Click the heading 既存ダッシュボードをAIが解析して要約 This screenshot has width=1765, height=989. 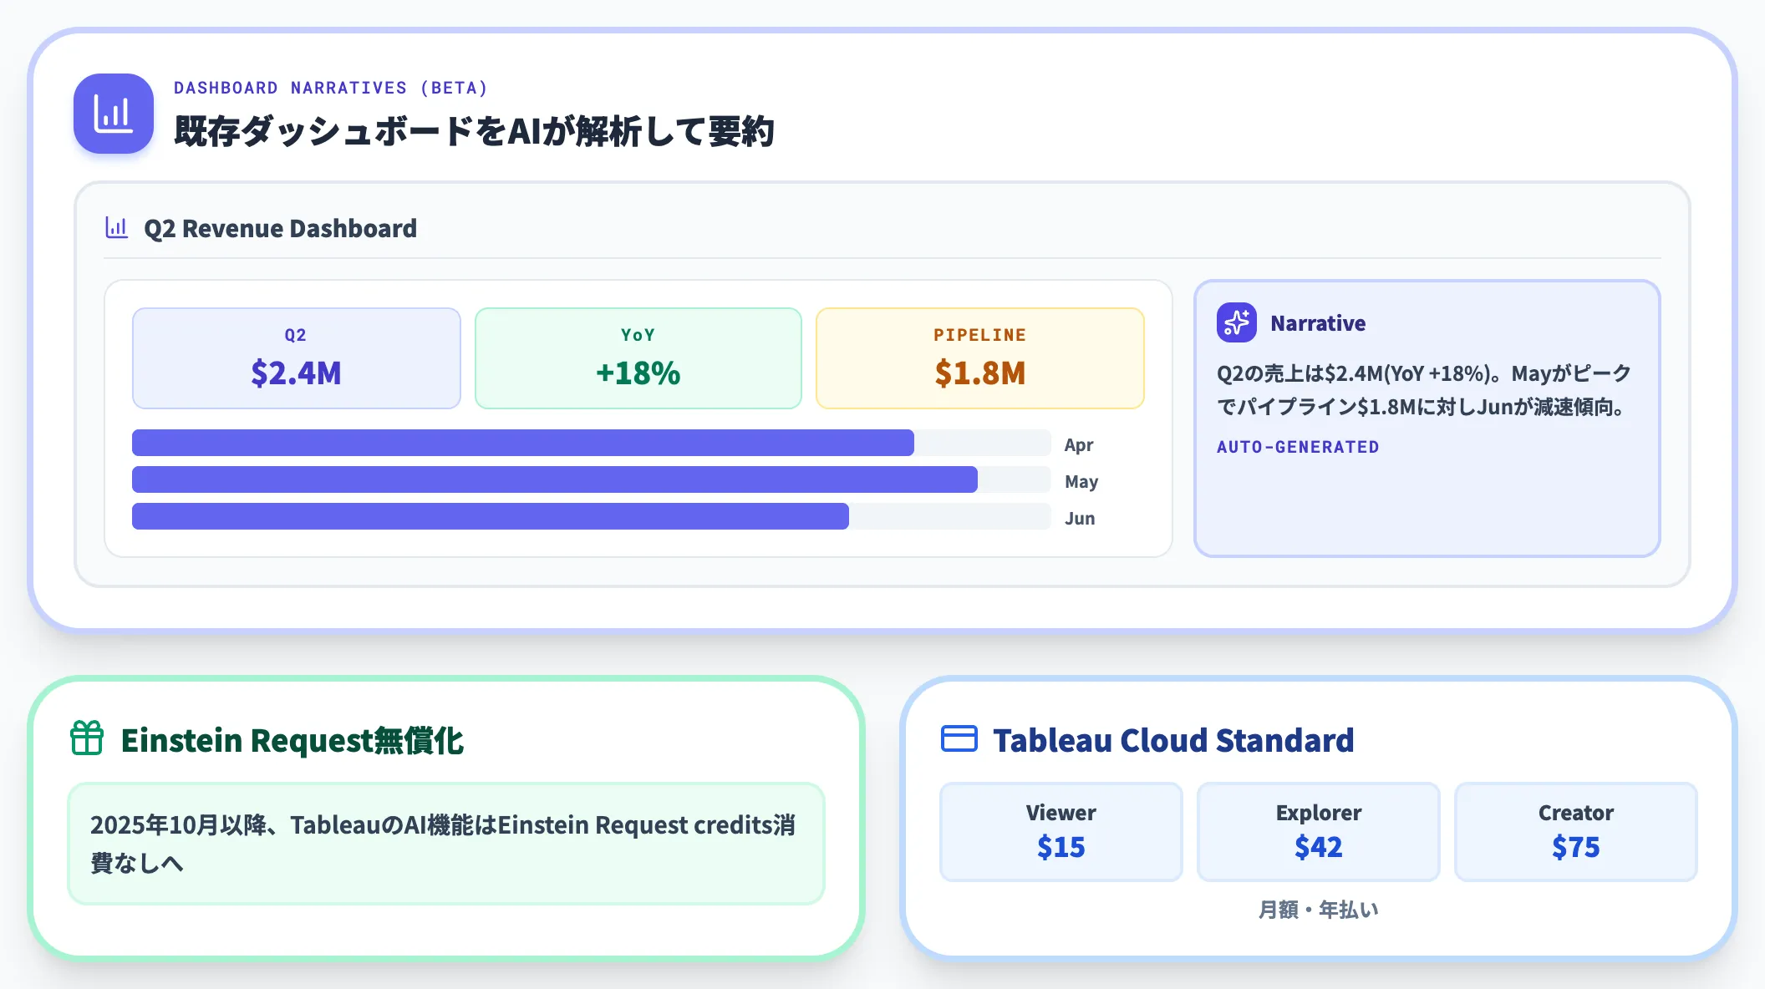tap(475, 131)
